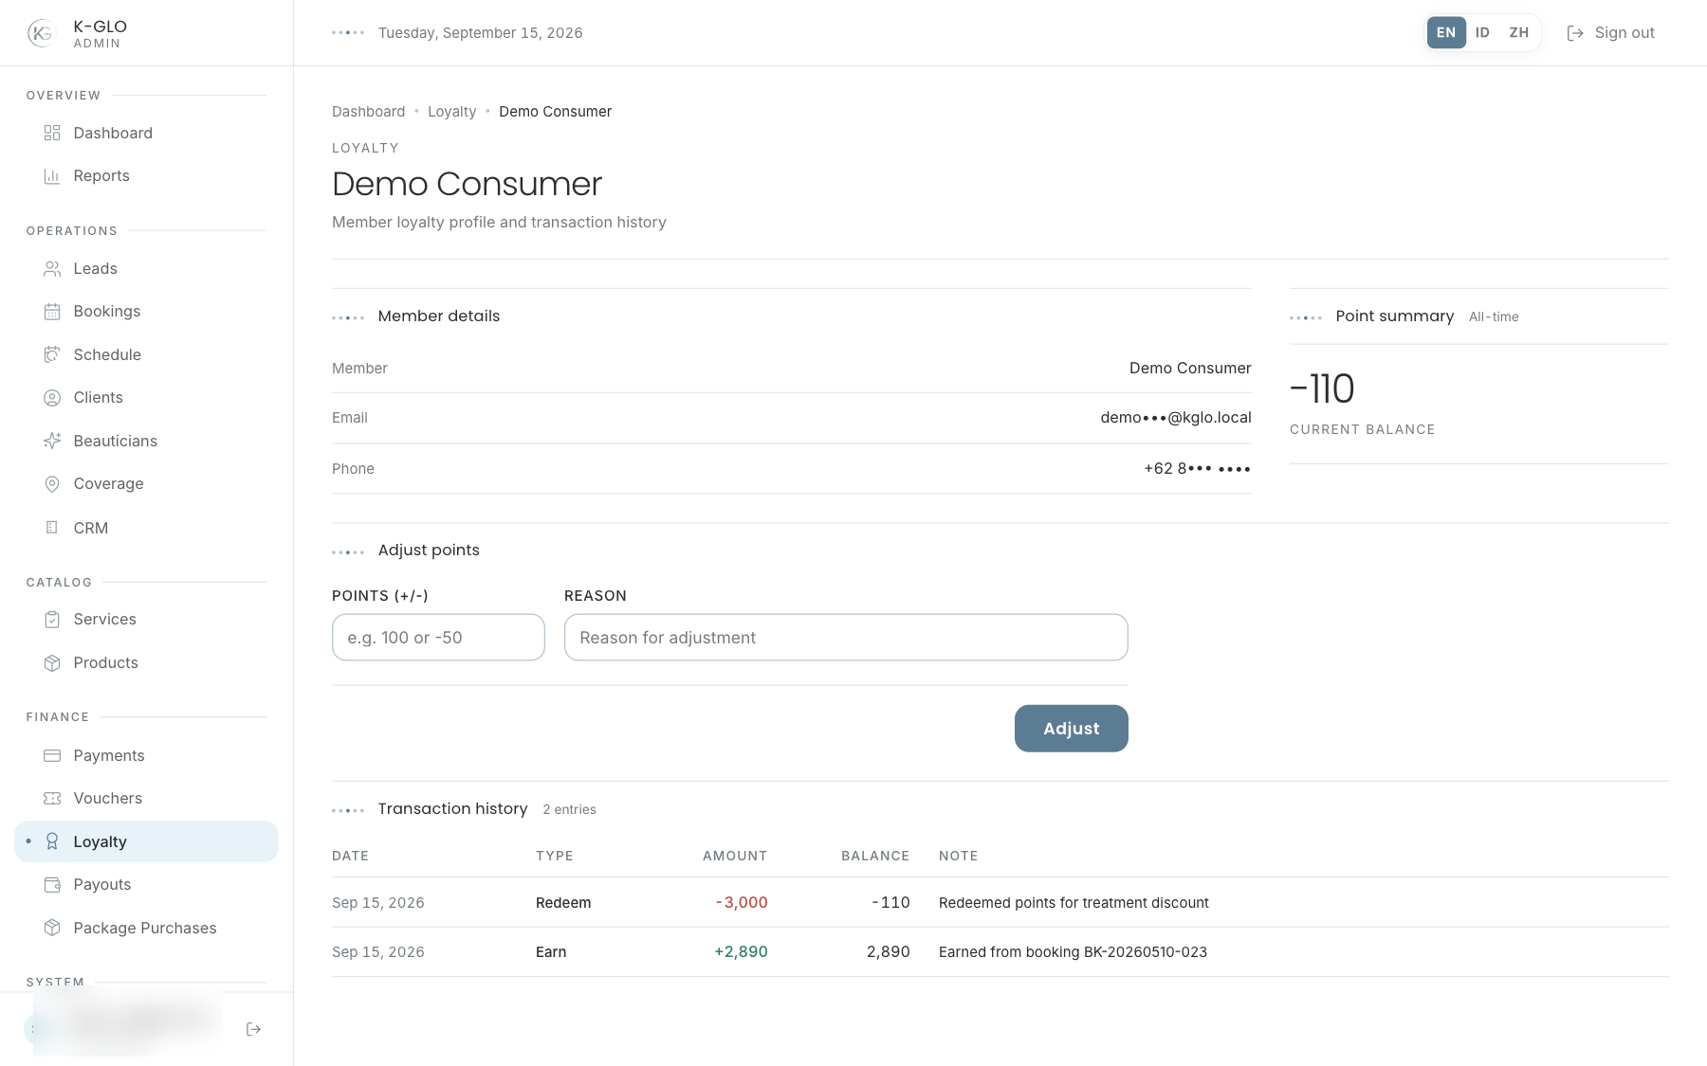Click the Services clipboard icon

point(52,620)
